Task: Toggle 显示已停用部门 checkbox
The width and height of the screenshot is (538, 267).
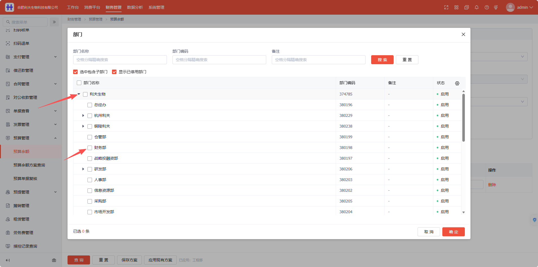Action: coord(114,72)
